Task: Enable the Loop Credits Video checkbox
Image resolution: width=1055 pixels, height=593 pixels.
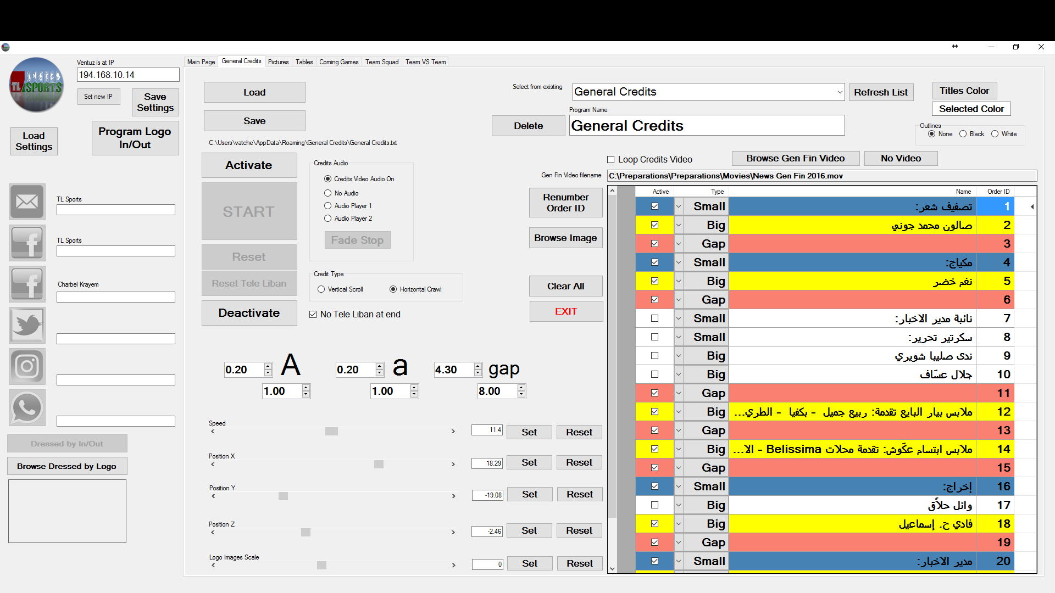Action: coord(610,160)
